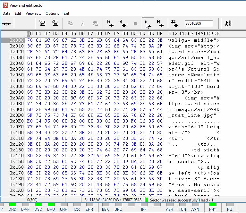
Task: Select byte 76 at start of row 0x000
Action: [x=30, y=40]
